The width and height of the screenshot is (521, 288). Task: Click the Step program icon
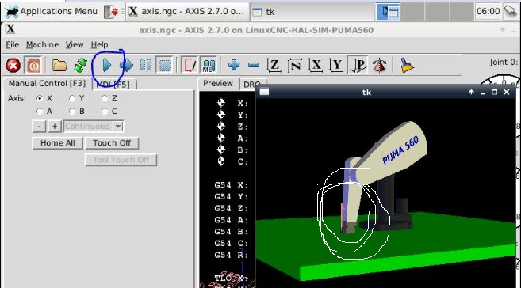point(127,66)
